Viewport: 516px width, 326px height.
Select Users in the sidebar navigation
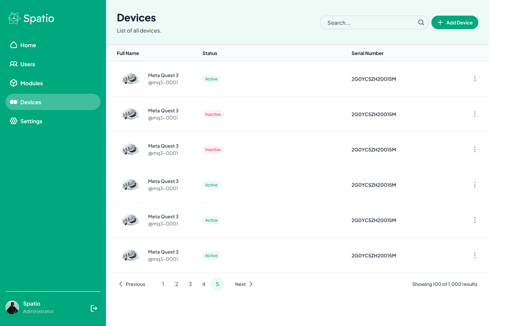pos(27,64)
